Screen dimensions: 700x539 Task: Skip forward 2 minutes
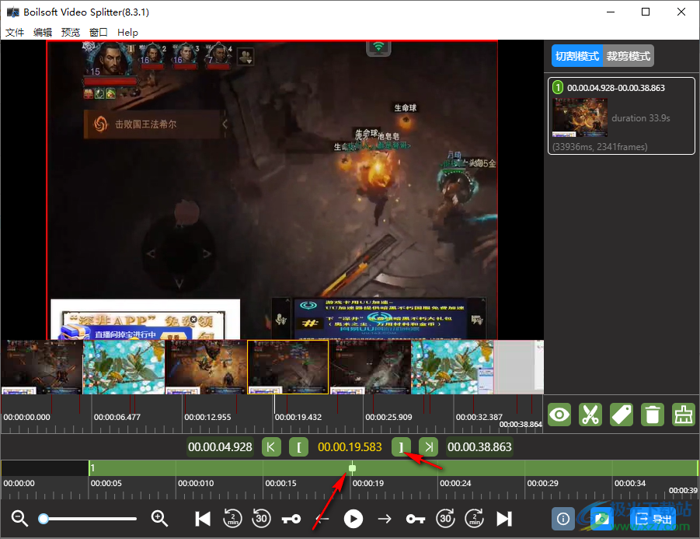(474, 519)
